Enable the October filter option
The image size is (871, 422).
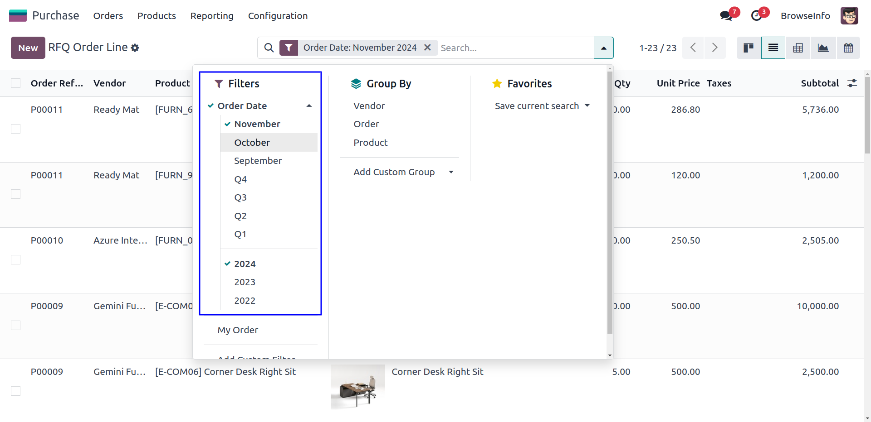point(252,143)
